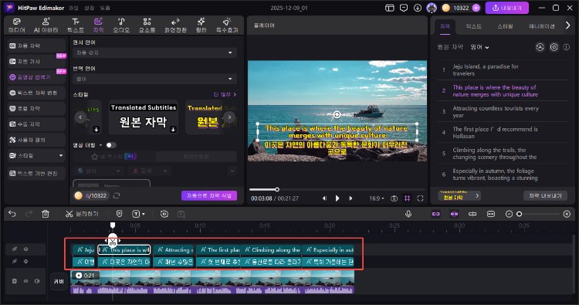Image resolution: width=579 pixels, height=305 pixels.
Task: Toggle visibility of the second subtitle track
Action: [25, 262]
